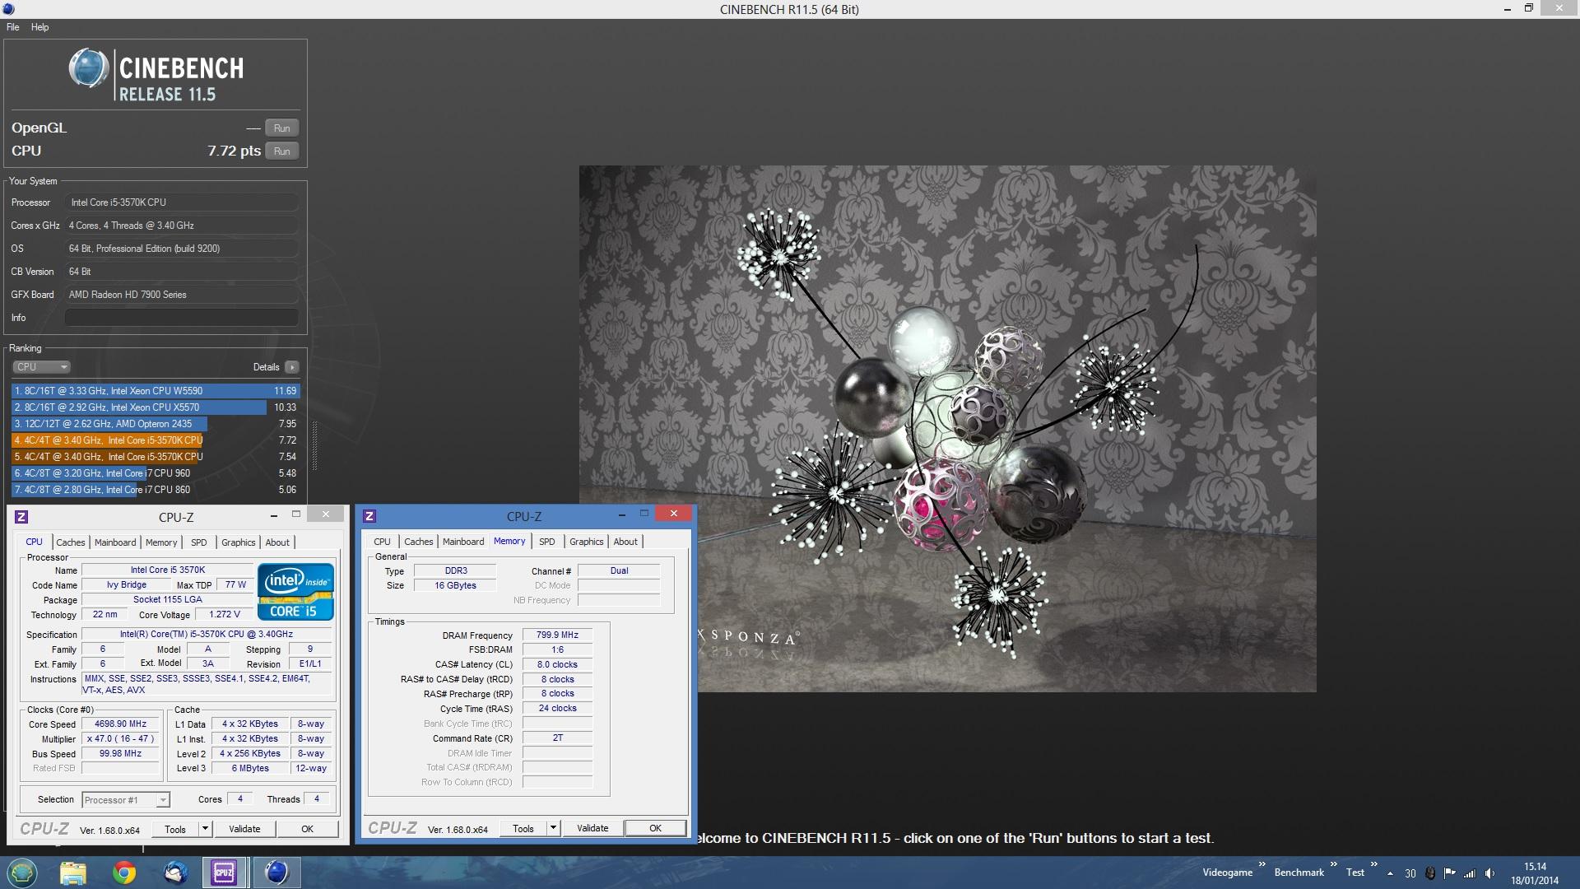Open File Explorer from the taskbar
The height and width of the screenshot is (889, 1580).
73,873
